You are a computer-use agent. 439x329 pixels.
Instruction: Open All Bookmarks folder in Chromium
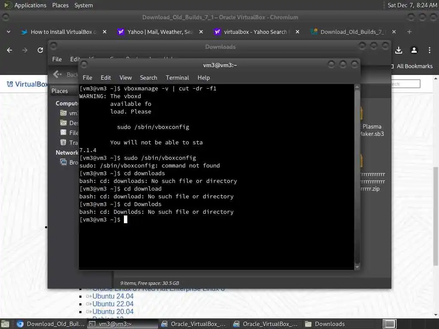pos(412,66)
